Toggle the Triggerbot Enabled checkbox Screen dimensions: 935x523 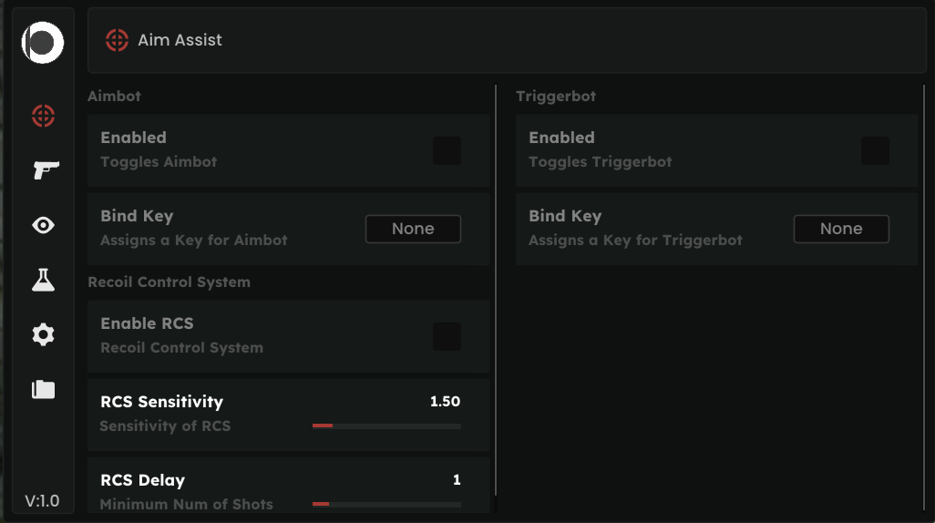[875, 151]
